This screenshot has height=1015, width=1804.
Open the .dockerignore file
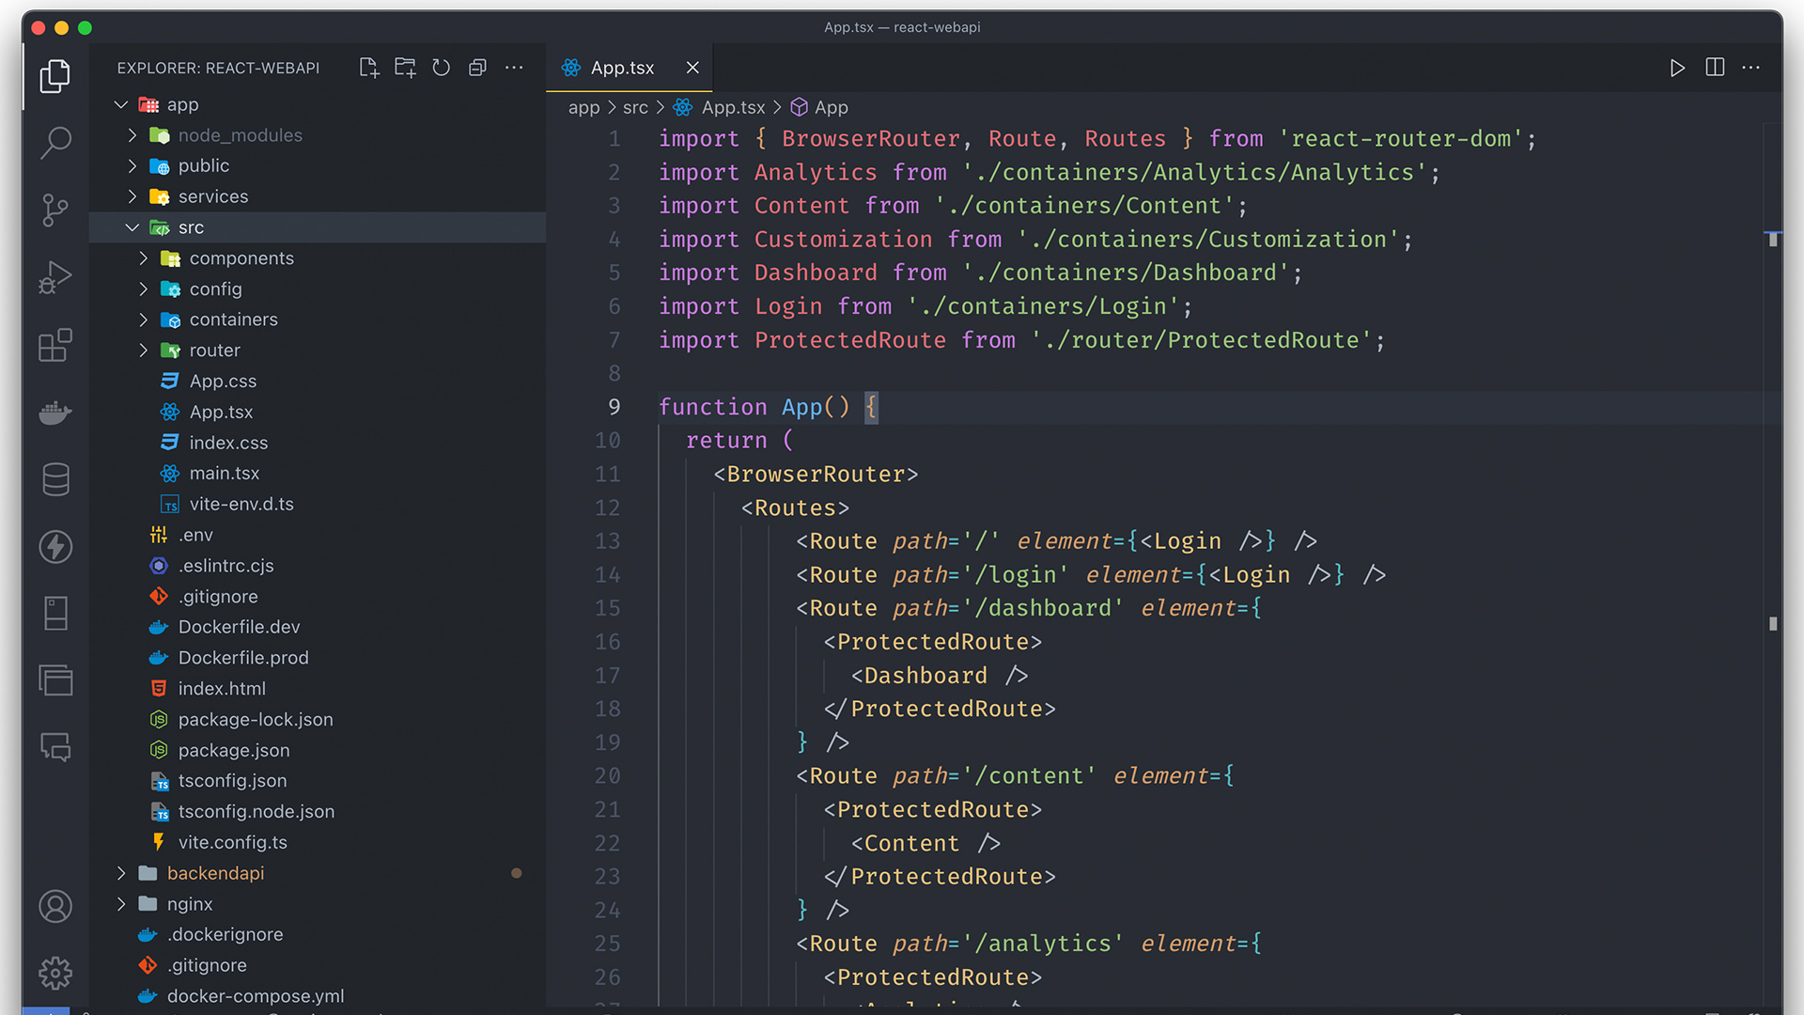(x=318, y=935)
